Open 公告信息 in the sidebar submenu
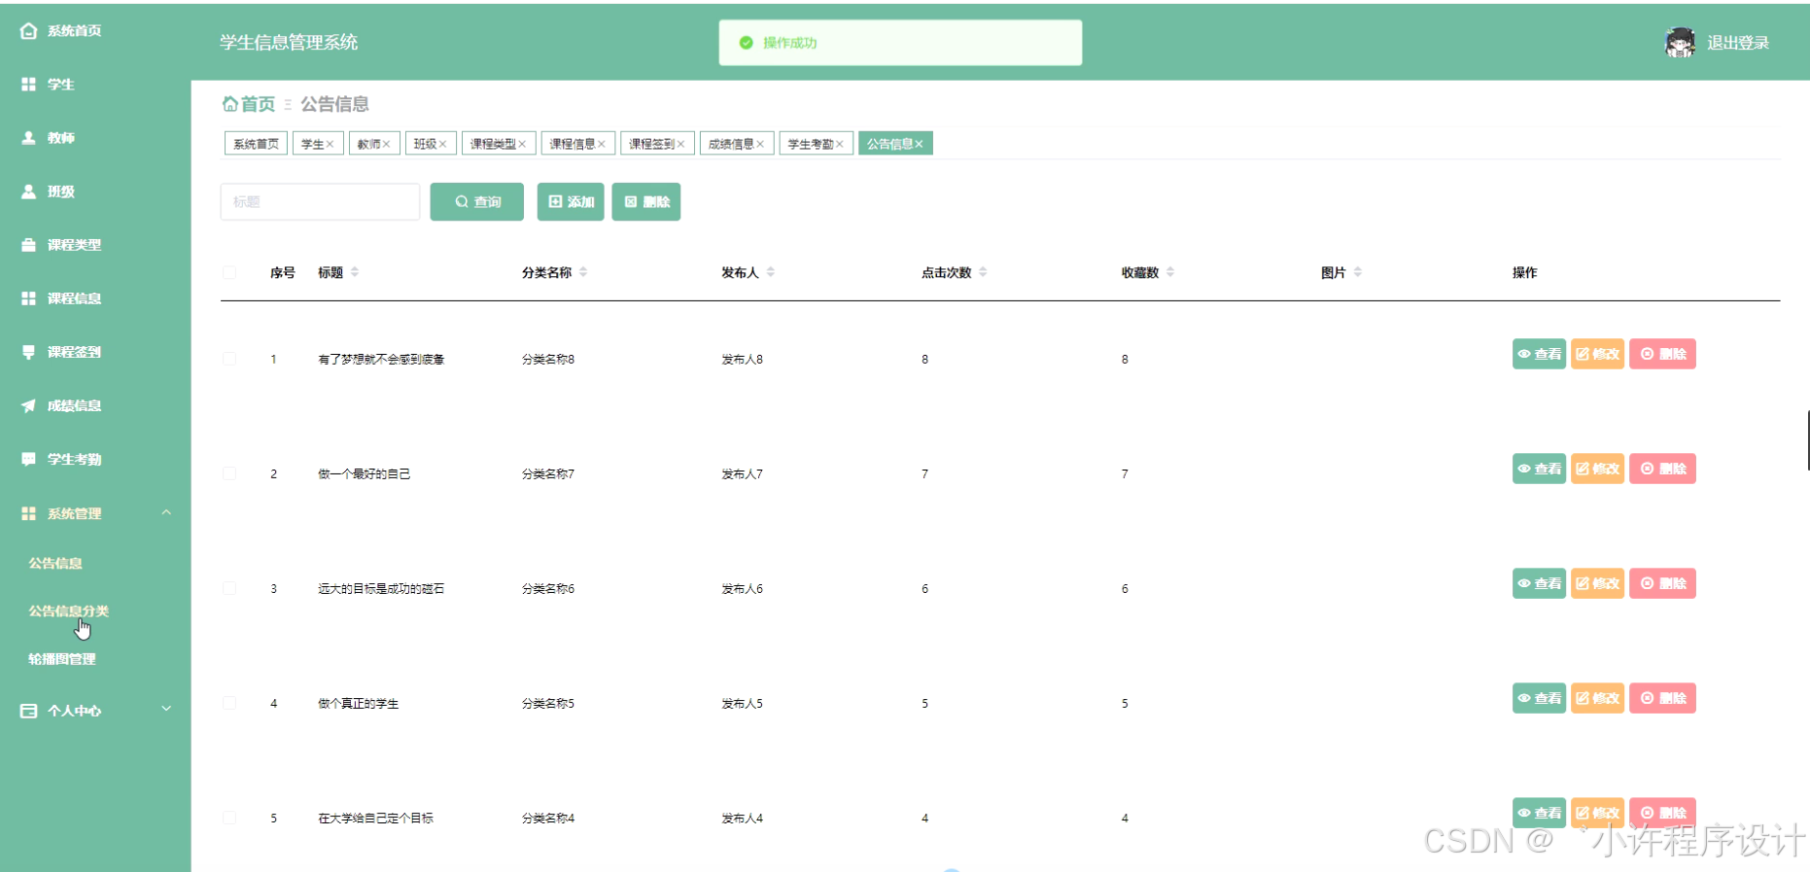 point(55,563)
